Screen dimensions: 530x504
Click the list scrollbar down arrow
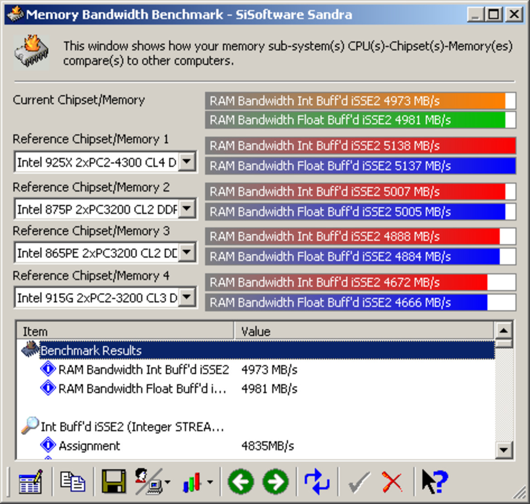[504, 450]
